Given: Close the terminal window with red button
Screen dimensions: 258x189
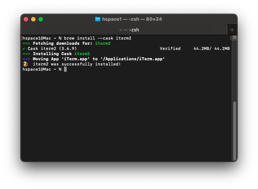Looking at the screenshot, I should [x=26, y=19].
